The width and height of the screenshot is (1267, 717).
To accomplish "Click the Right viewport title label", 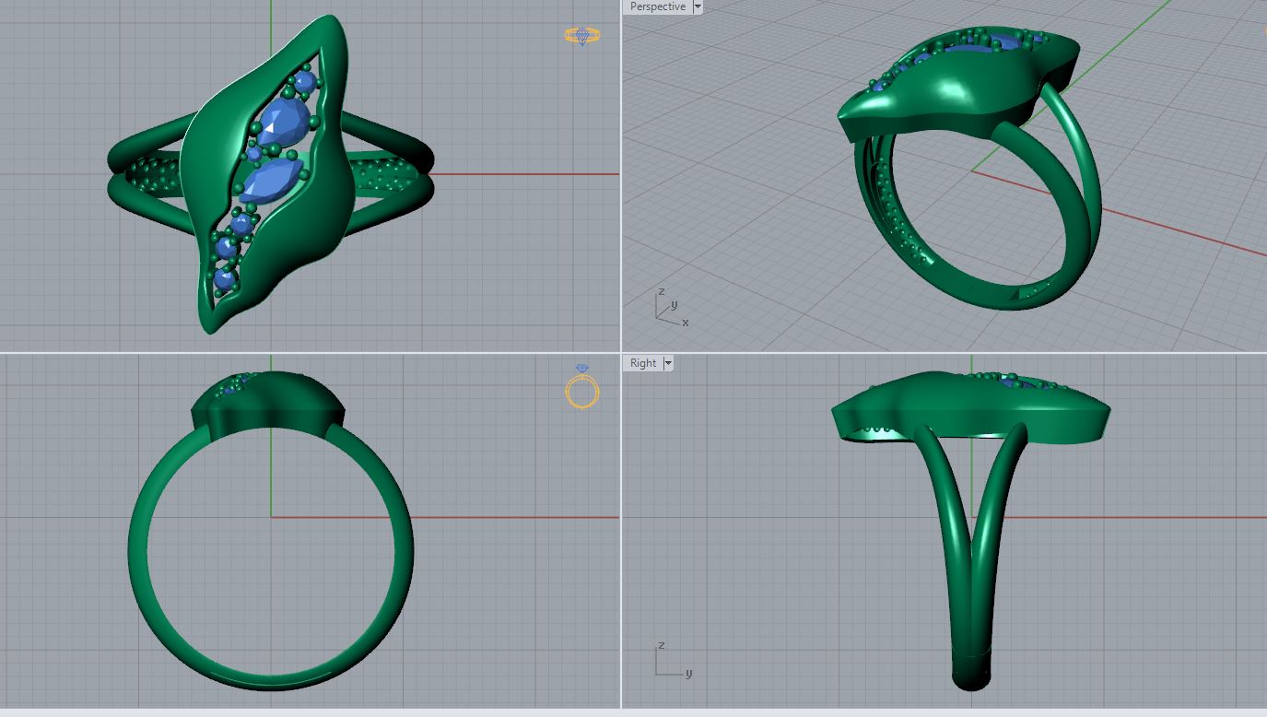I will 643,363.
